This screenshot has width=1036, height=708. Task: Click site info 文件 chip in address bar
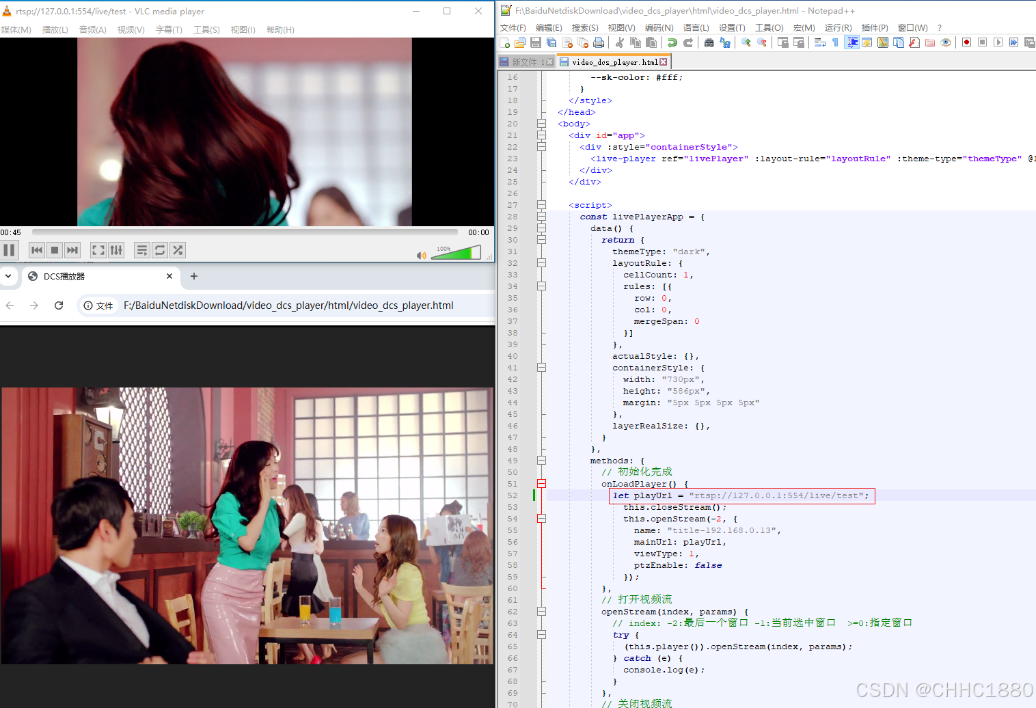pos(98,305)
